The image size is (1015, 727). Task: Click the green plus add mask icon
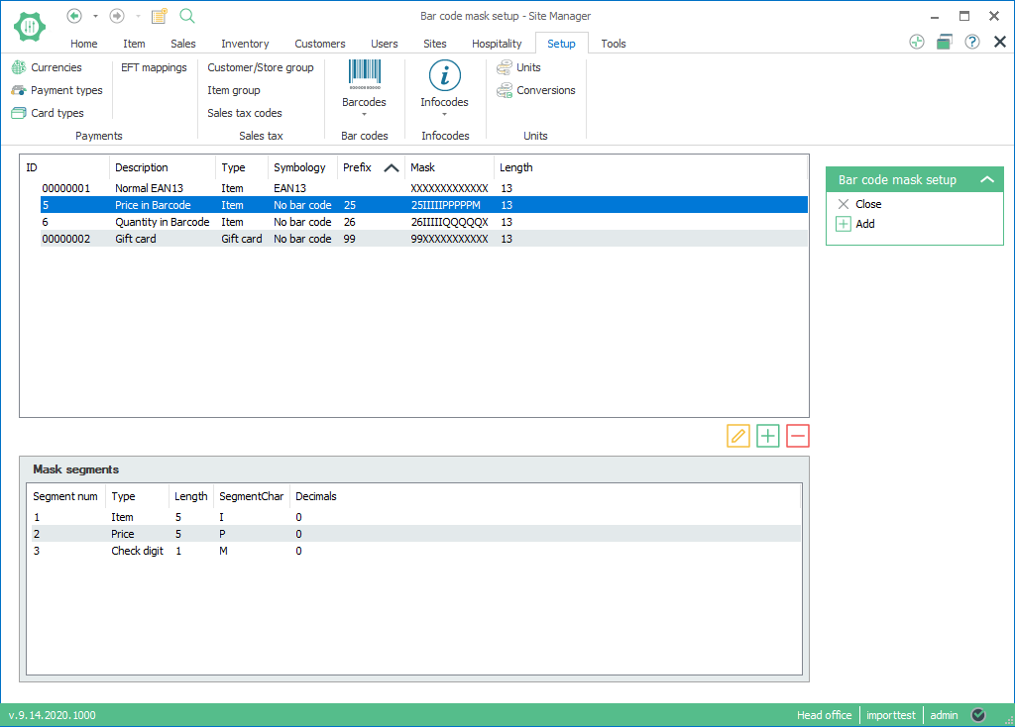(768, 436)
